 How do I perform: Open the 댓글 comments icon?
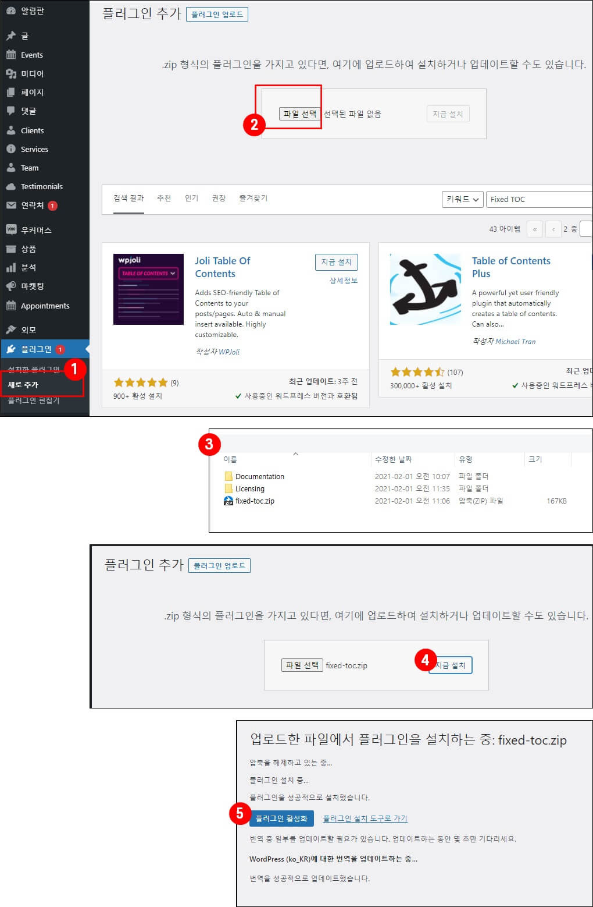[12, 111]
